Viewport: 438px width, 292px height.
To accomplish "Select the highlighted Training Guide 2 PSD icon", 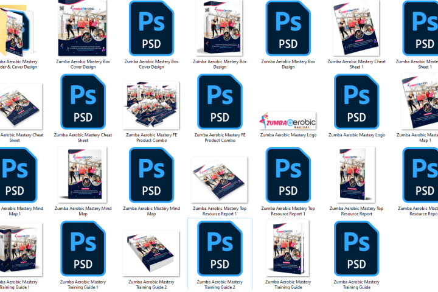I will point(220,248).
